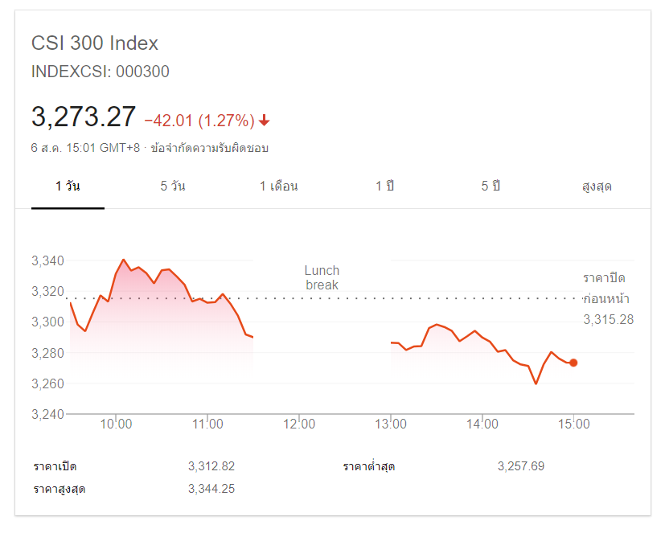Switch to the 5 ปี tab

coord(491,187)
